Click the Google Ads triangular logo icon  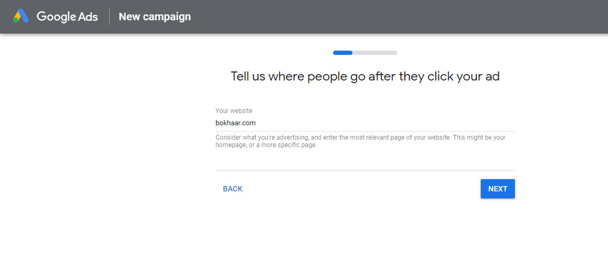[21, 16]
